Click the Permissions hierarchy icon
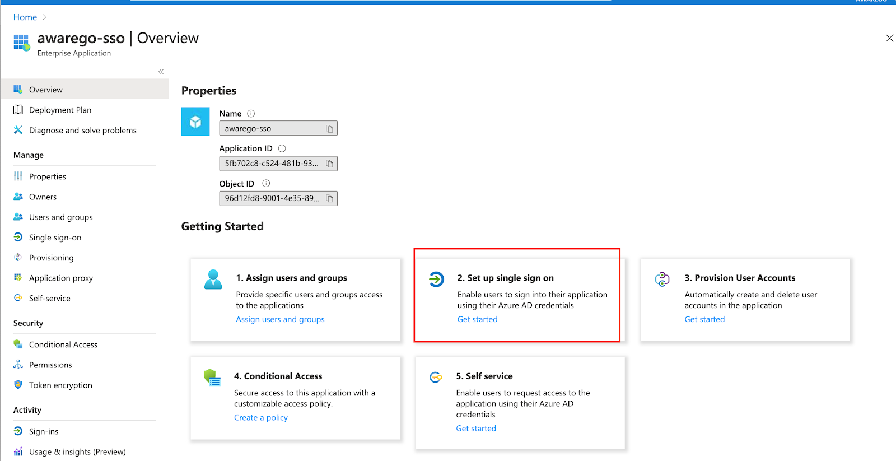This screenshot has height=461, width=896. 18,365
